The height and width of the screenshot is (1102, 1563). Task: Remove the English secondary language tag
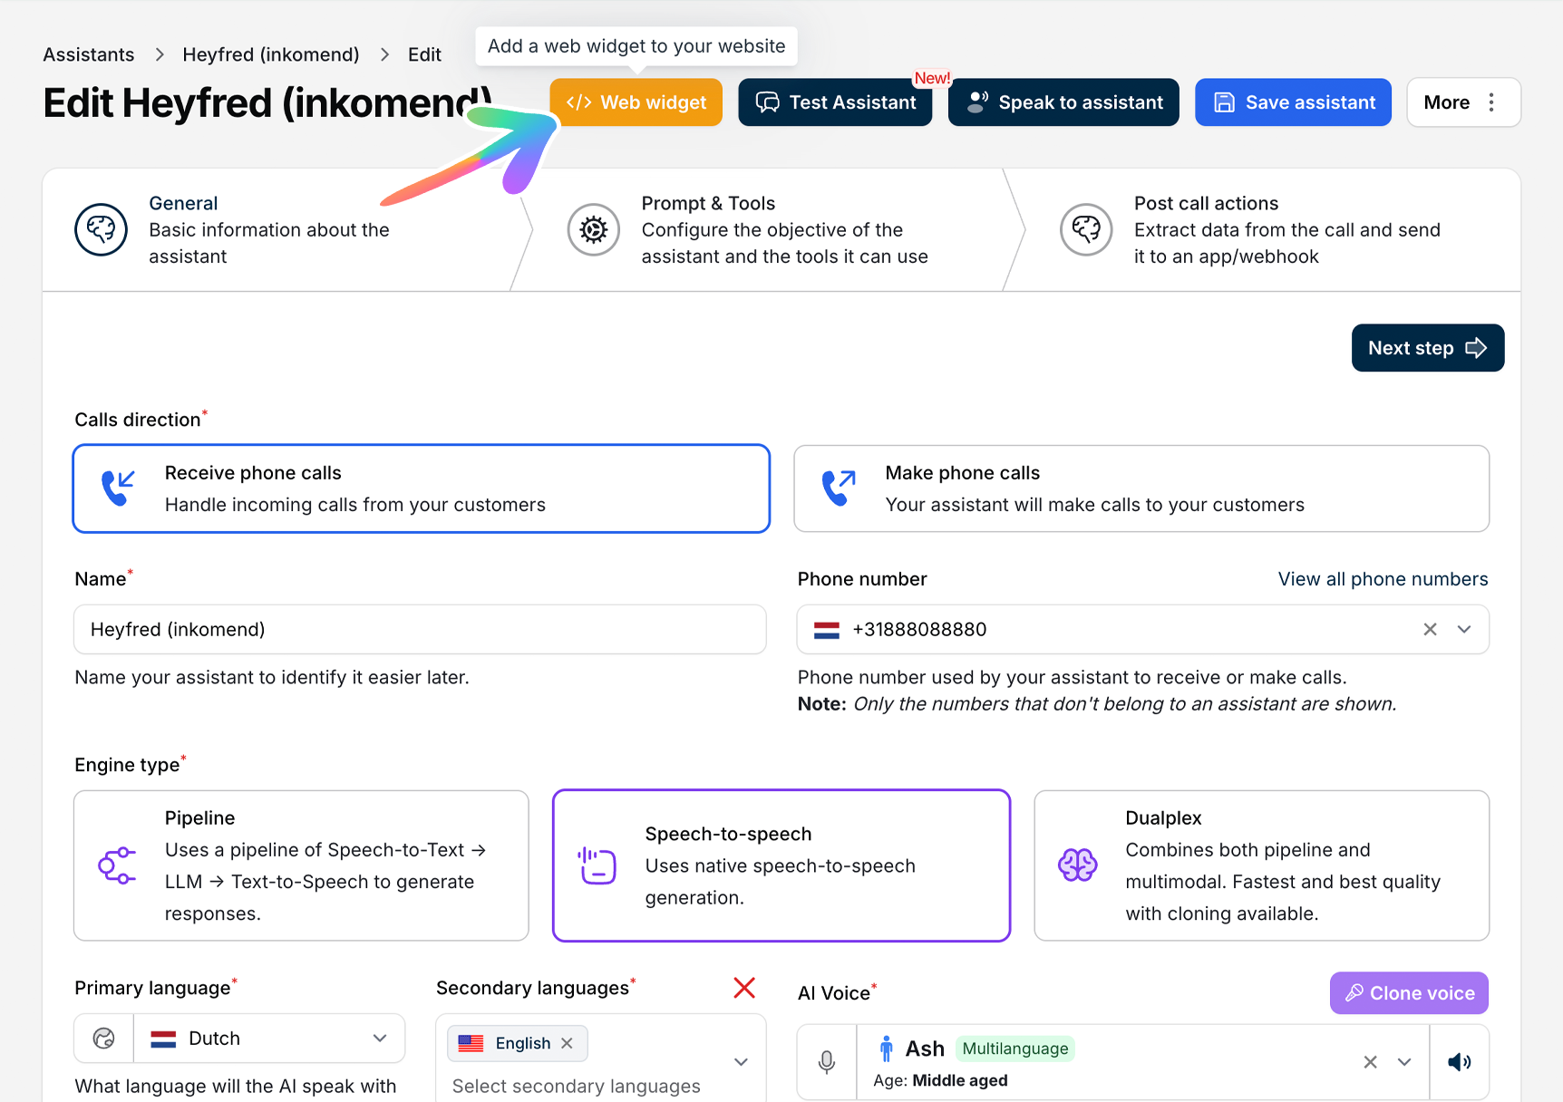click(x=567, y=1043)
